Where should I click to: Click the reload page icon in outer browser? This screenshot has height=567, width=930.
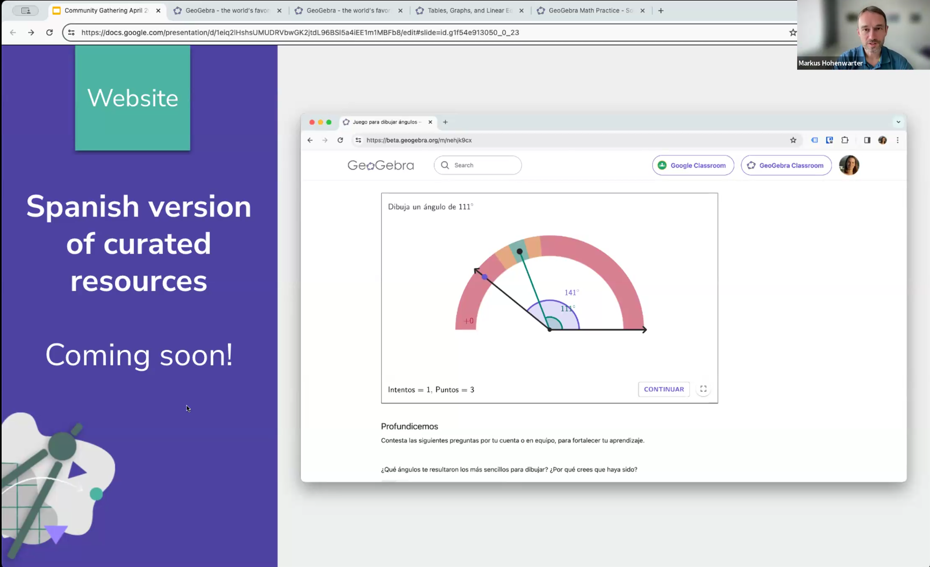pyautogui.click(x=49, y=32)
